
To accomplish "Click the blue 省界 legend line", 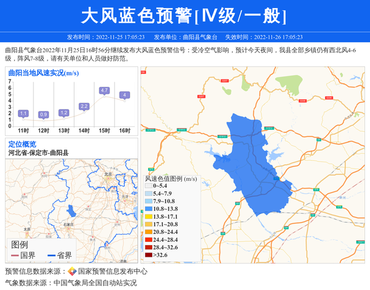I will (50, 255).
